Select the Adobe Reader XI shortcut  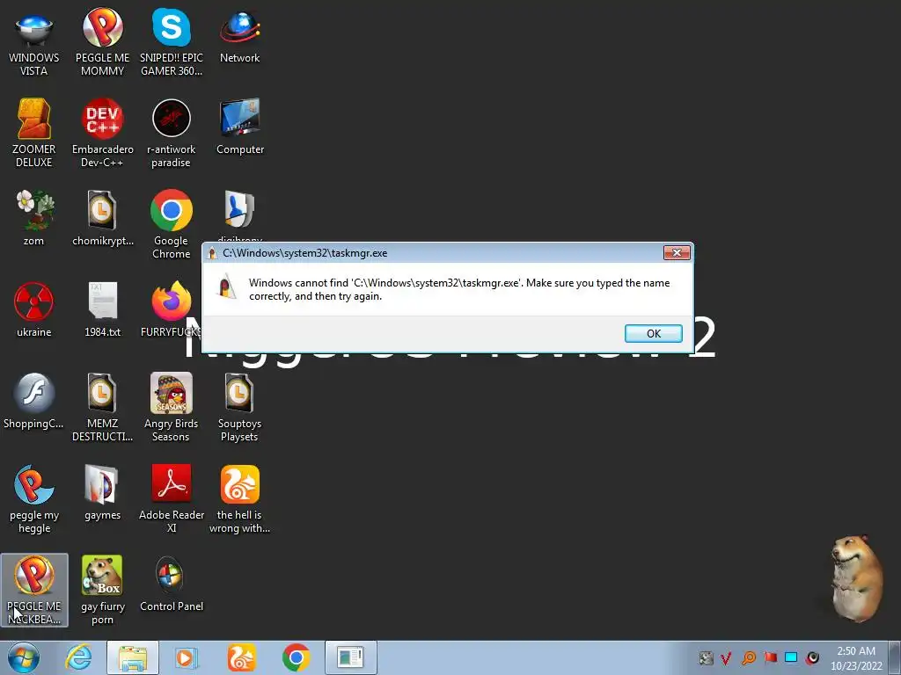[x=172, y=499]
